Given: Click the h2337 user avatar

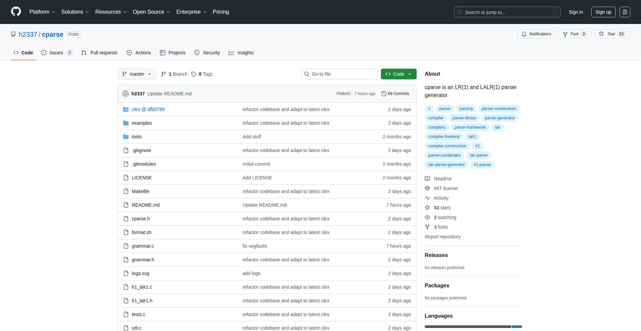Looking at the screenshot, I should pos(126,94).
